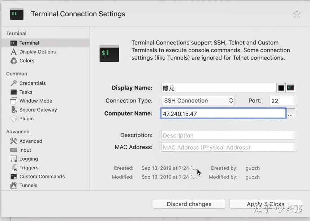Select Terminal in the sidebar
Screen dimensions: 310x221
point(29,43)
